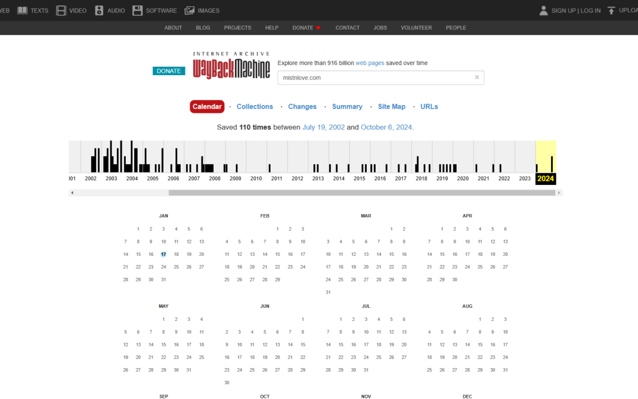Select year 2021 in the timeline
Image resolution: width=638 pixels, height=399 pixels.
coord(483,179)
